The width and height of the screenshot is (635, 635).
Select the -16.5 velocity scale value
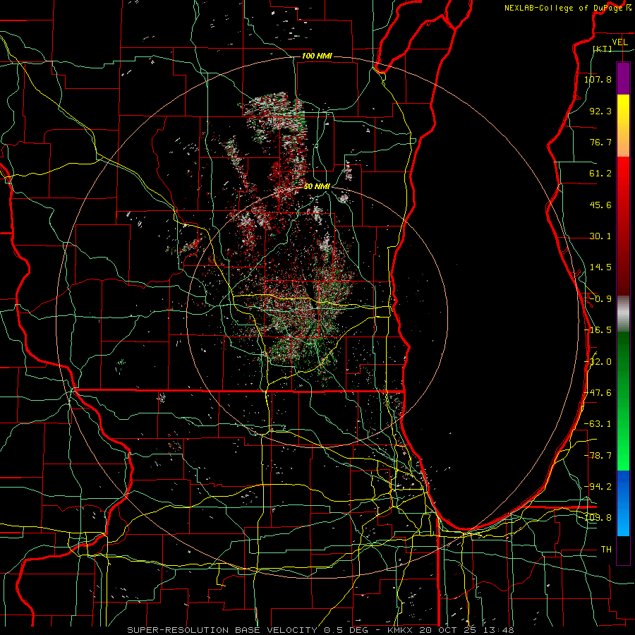tap(598, 330)
